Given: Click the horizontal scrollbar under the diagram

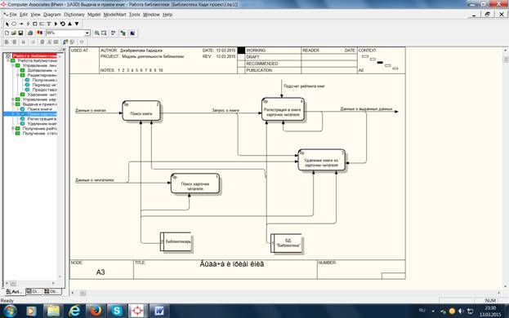Looking at the screenshot, I should (286, 293).
